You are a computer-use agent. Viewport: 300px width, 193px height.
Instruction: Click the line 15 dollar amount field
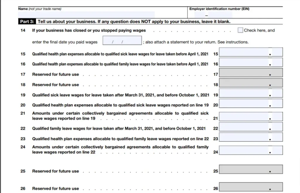(x=244, y=52)
